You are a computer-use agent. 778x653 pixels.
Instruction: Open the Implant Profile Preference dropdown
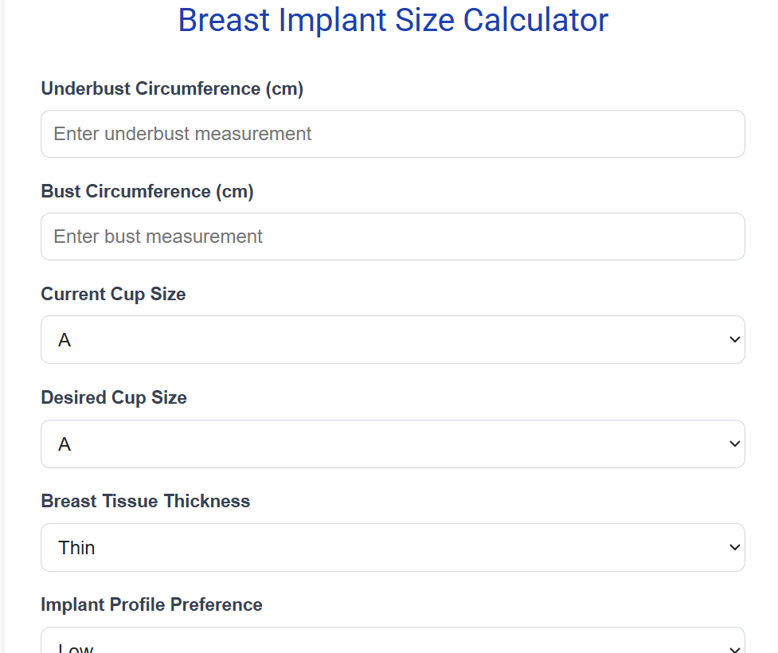[392, 643]
